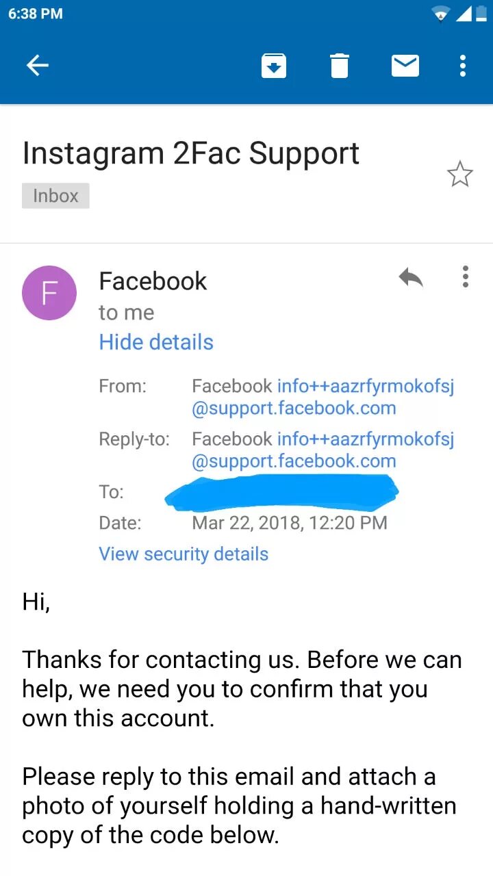Viewport: 493px width, 876px height.
Task: Open the top toolbar overflow menu
Action: 463,66
